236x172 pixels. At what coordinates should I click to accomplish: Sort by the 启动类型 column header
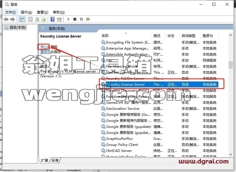(188, 36)
